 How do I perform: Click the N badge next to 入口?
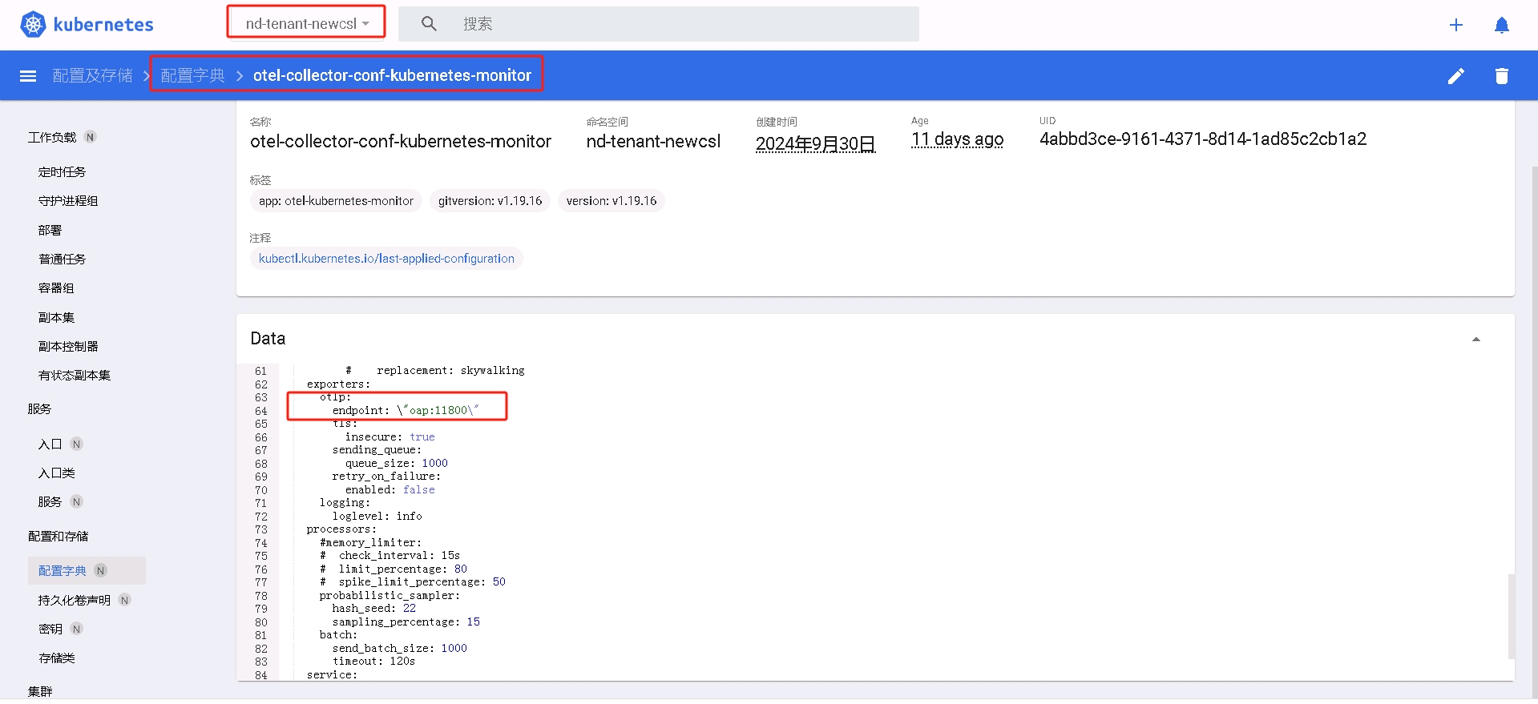point(77,445)
